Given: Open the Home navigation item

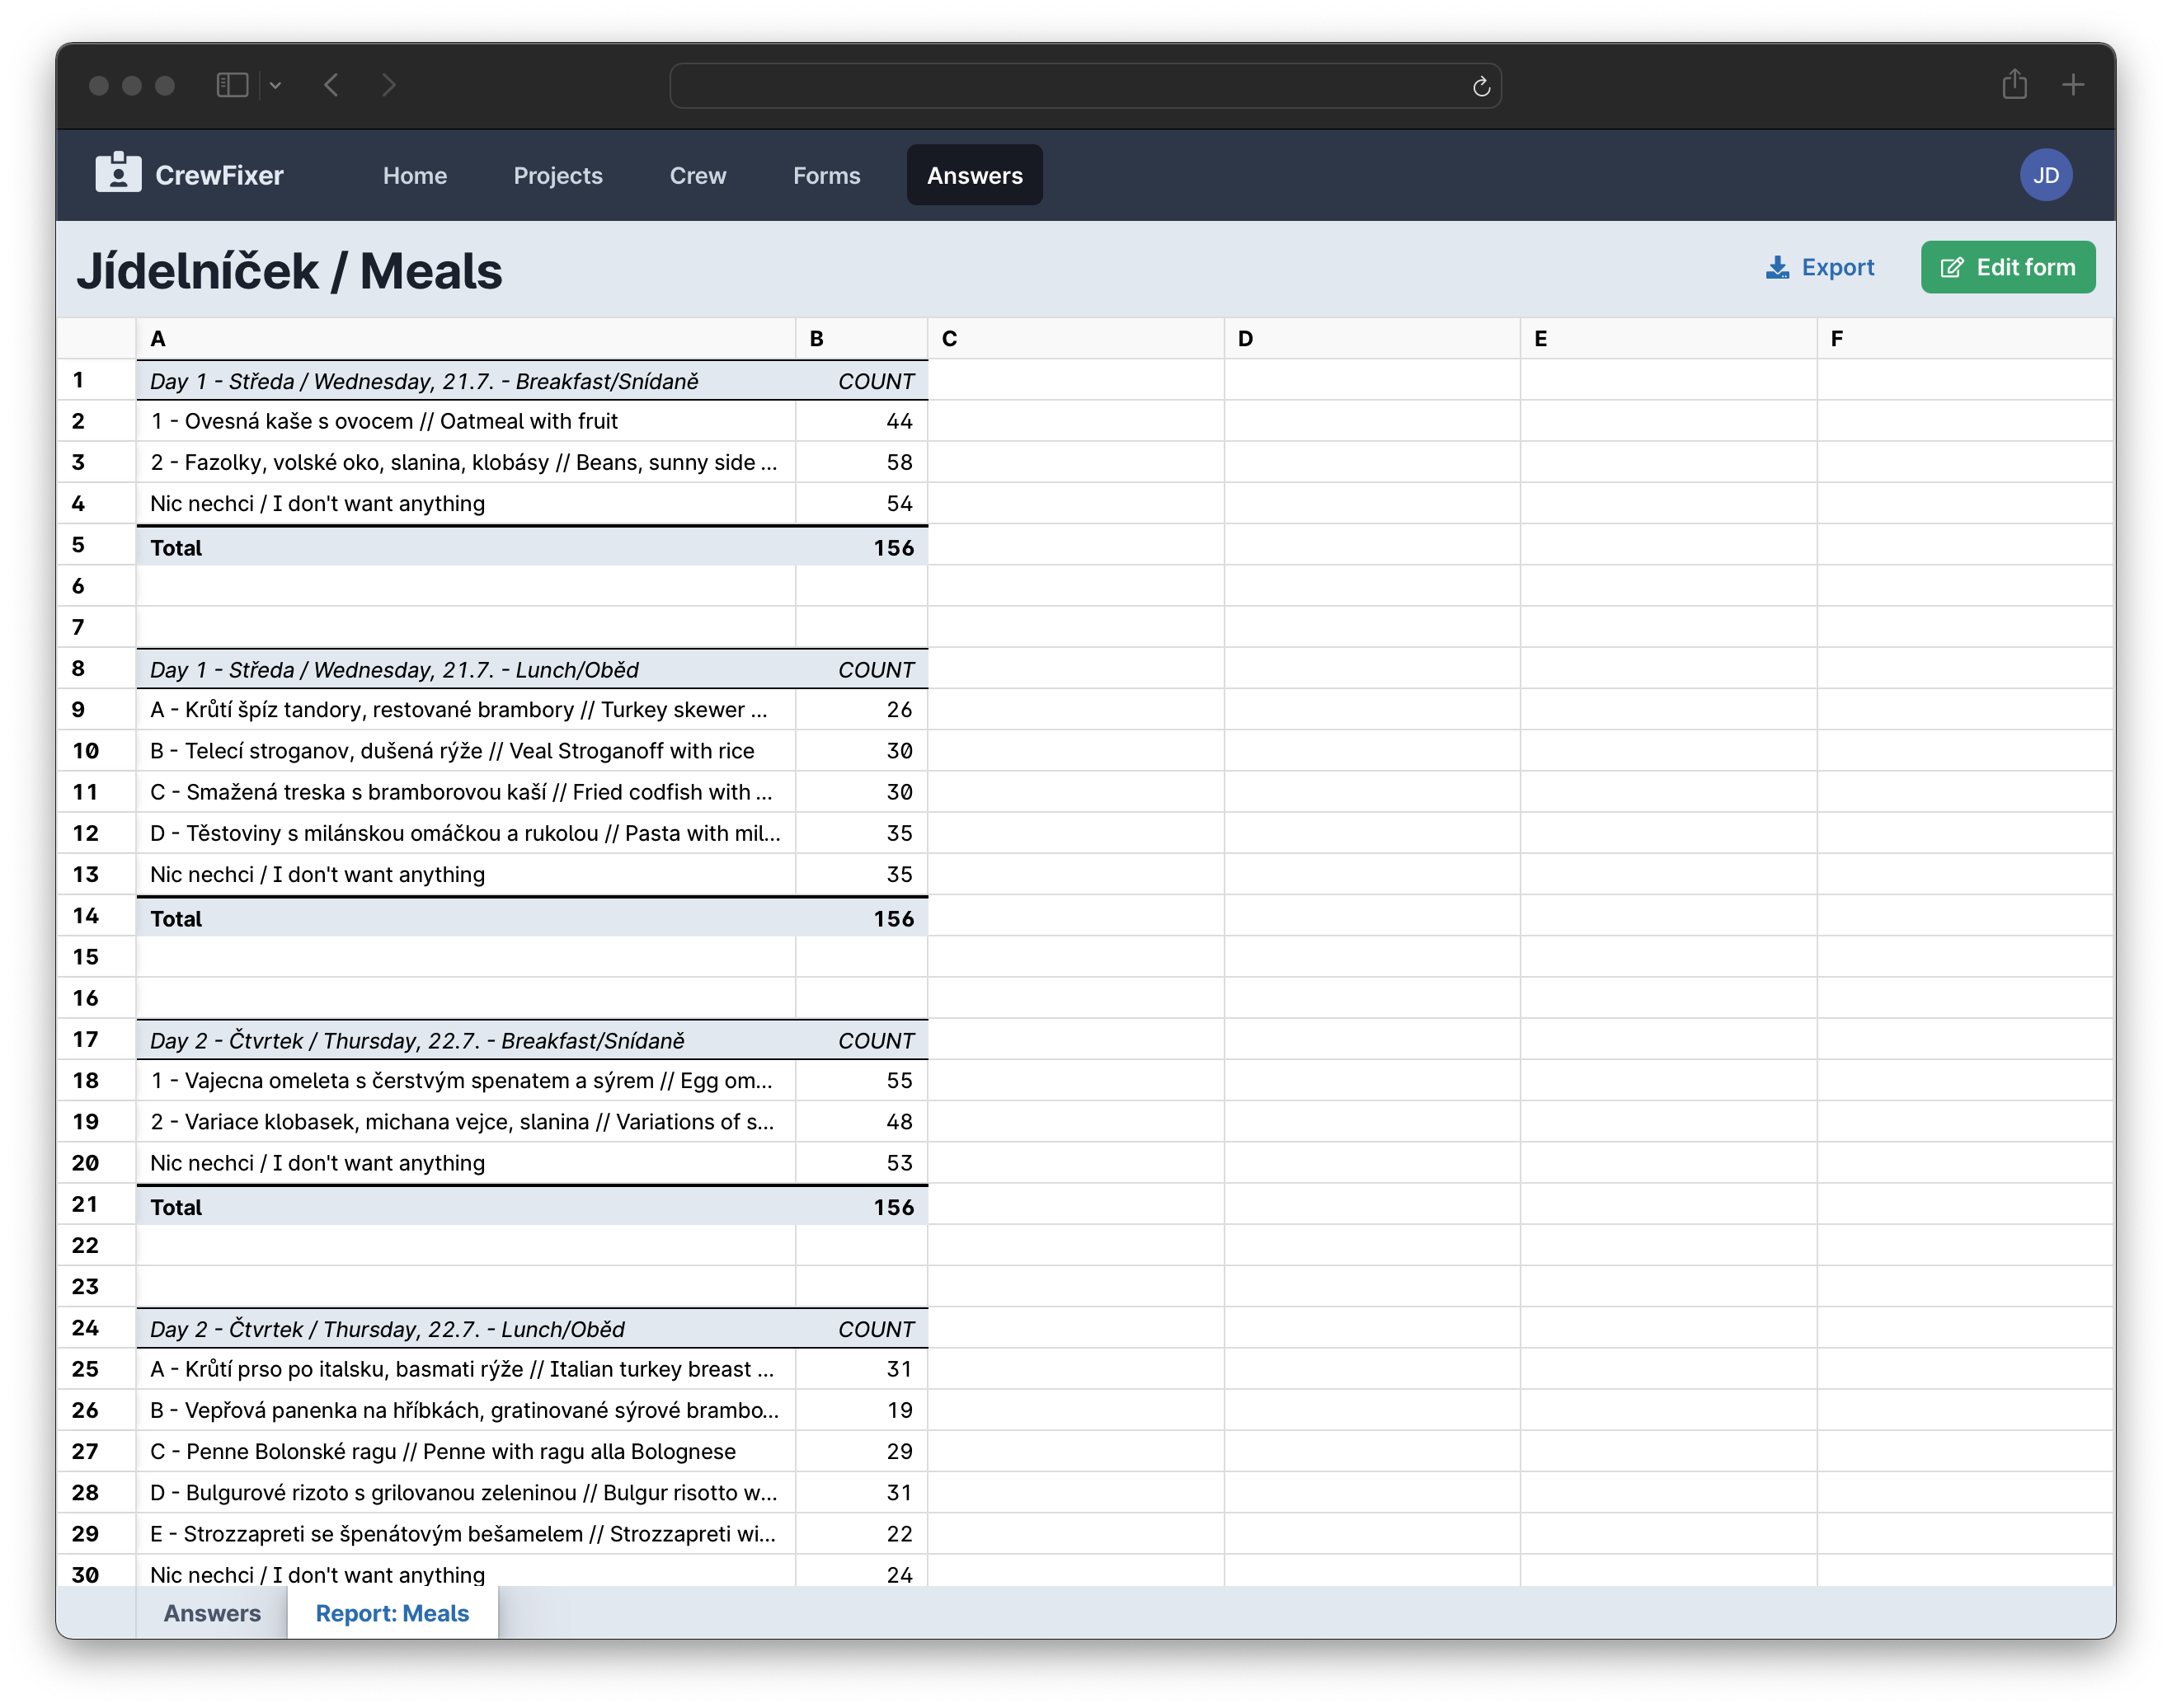Looking at the screenshot, I should (x=414, y=175).
